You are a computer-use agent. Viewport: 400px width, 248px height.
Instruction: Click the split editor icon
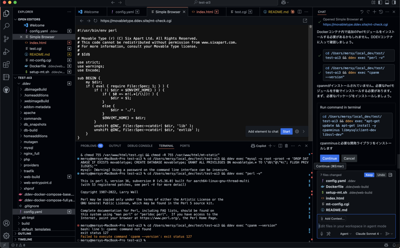point(300,12)
